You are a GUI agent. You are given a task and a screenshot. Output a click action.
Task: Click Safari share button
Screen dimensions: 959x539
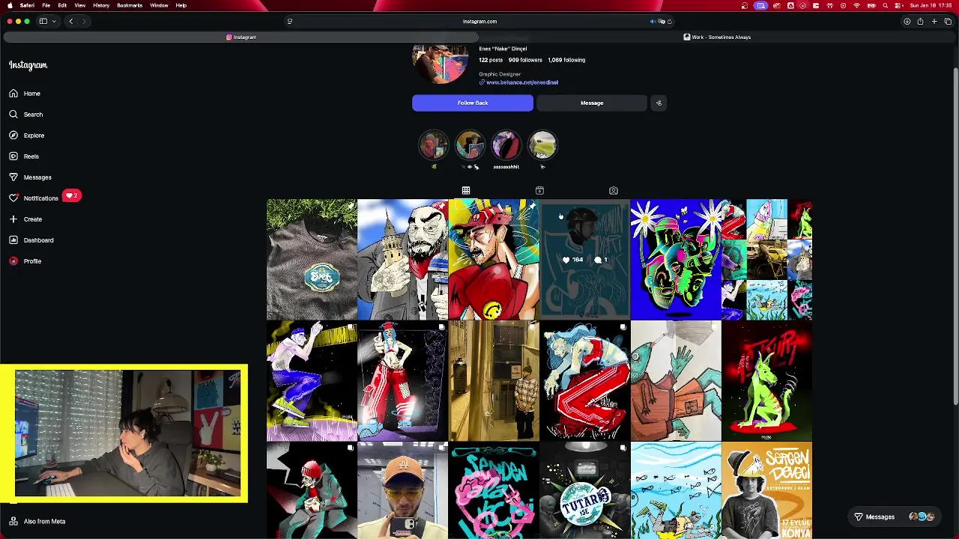[920, 21]
